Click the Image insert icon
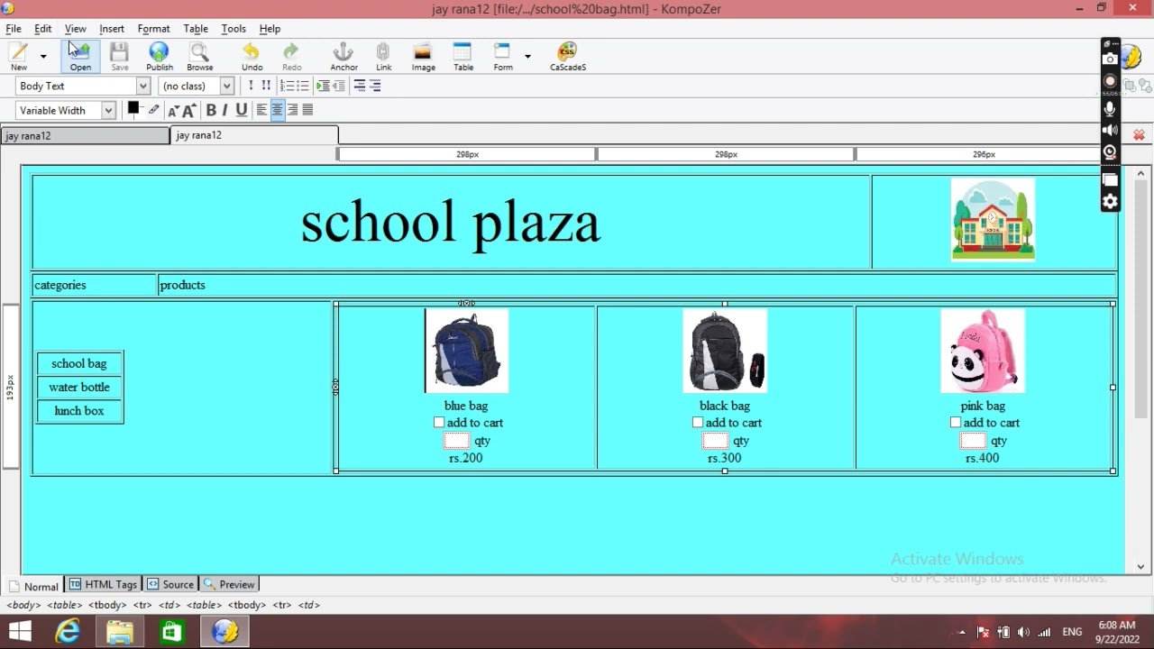 [x=423, y=56]
